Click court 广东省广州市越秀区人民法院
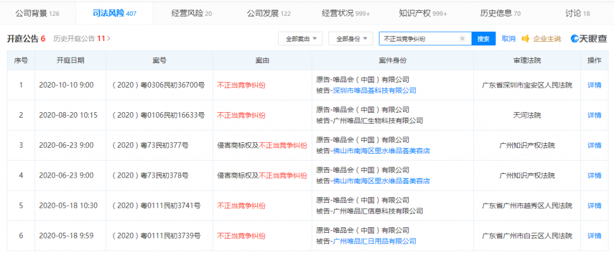Viewport: 614px width, 253px height. click(x=527, y=205)
